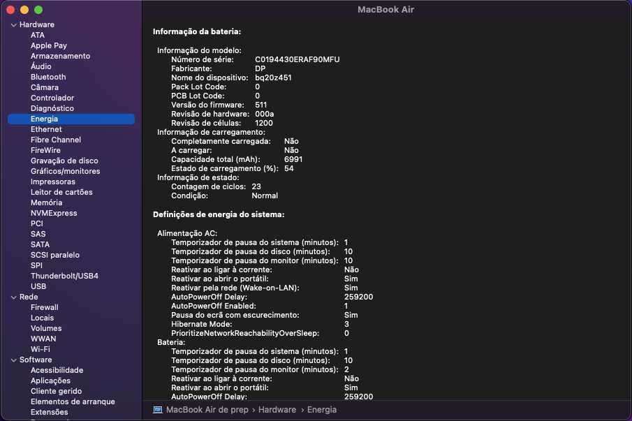
Task: Click firmware version value 511
Action: [x=260, y=105]
